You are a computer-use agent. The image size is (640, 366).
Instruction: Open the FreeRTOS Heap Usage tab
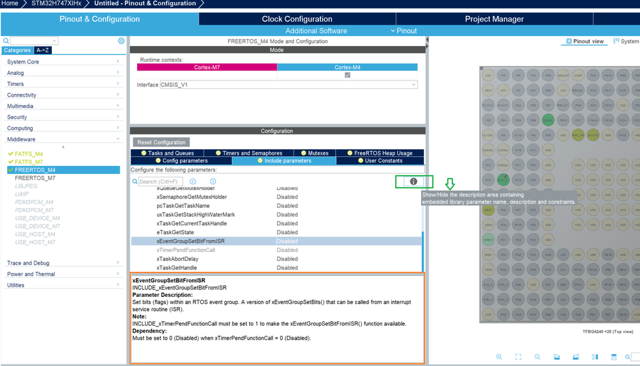click(380, 153)
